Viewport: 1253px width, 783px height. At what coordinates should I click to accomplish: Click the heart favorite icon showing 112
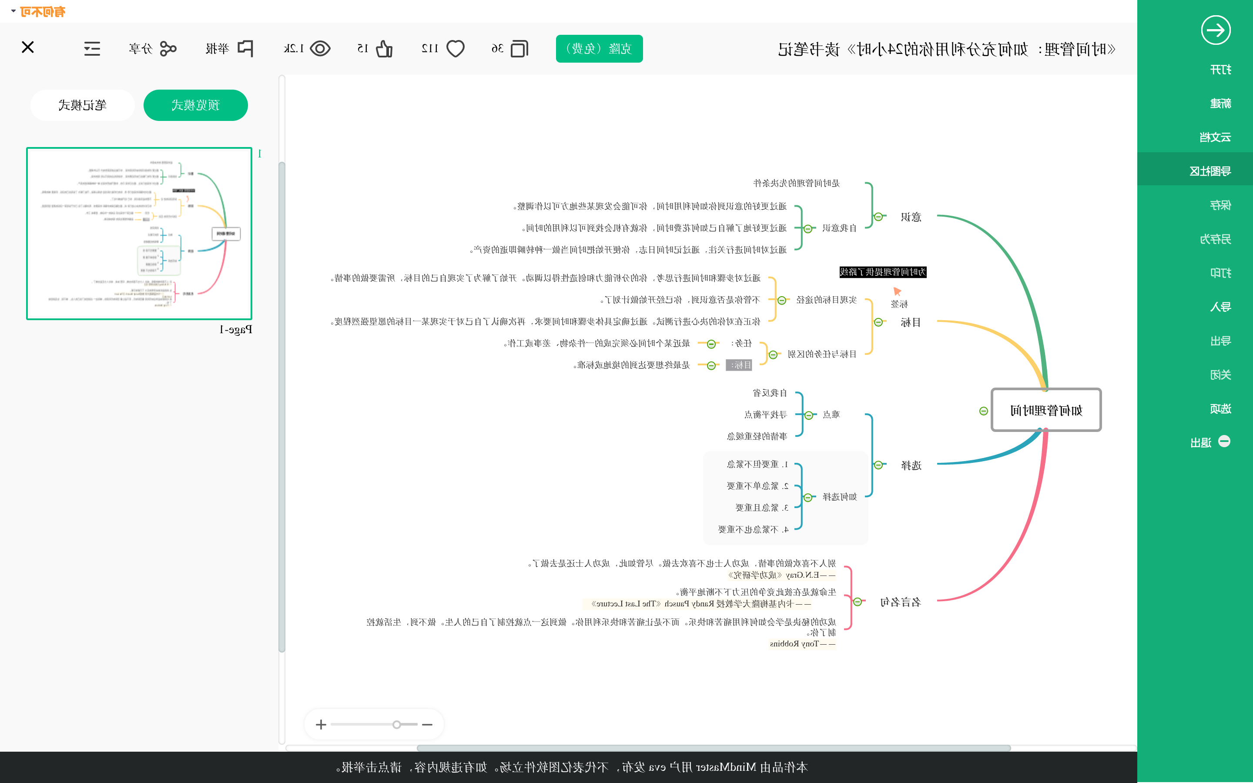455,49
